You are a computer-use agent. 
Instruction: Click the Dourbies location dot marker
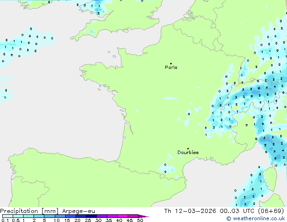[188, 149]
